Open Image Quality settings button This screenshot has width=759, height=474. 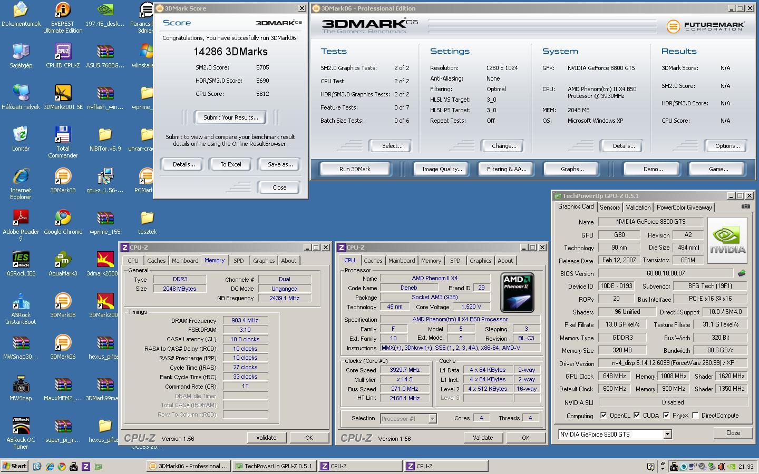click(442, 169)
